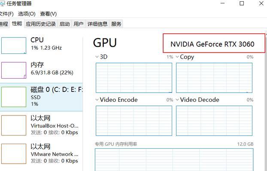This screenshot has width=267, height=171.
Task: Open the 详细信息 tab
Action: [97, 24]
